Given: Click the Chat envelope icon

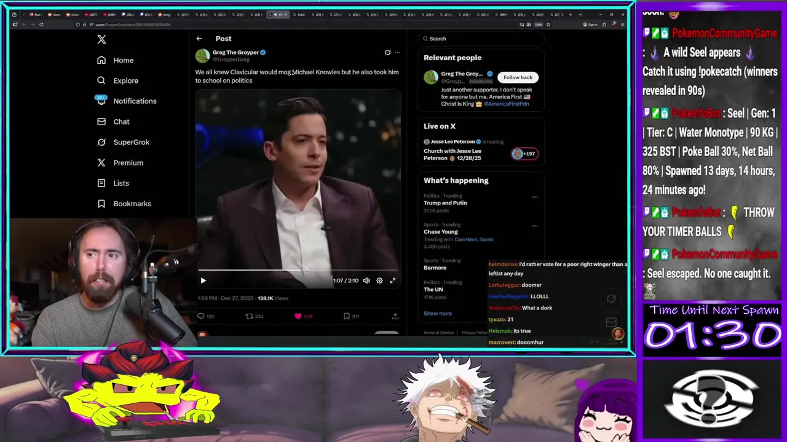Looking at the screenshot, I should click(x=101, y=122).
